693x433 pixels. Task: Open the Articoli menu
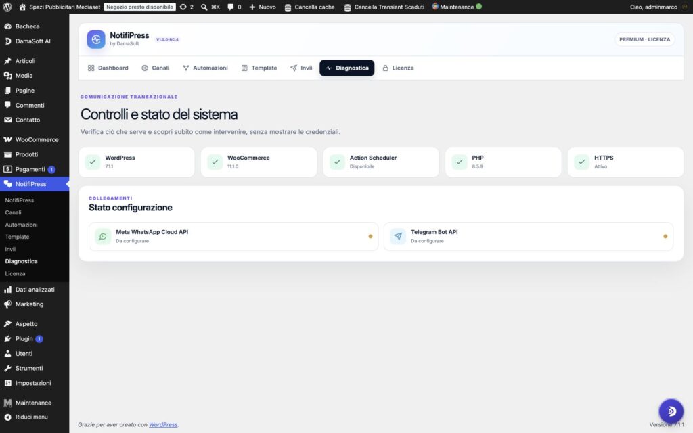click(35, 61)
